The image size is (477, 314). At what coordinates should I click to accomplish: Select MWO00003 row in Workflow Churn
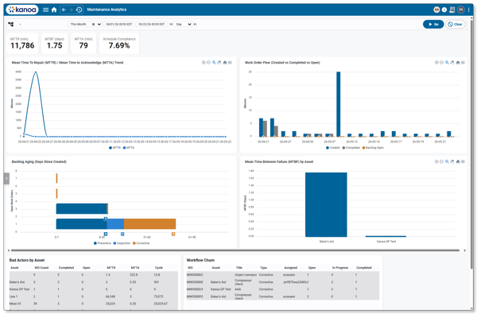[282, 275]
